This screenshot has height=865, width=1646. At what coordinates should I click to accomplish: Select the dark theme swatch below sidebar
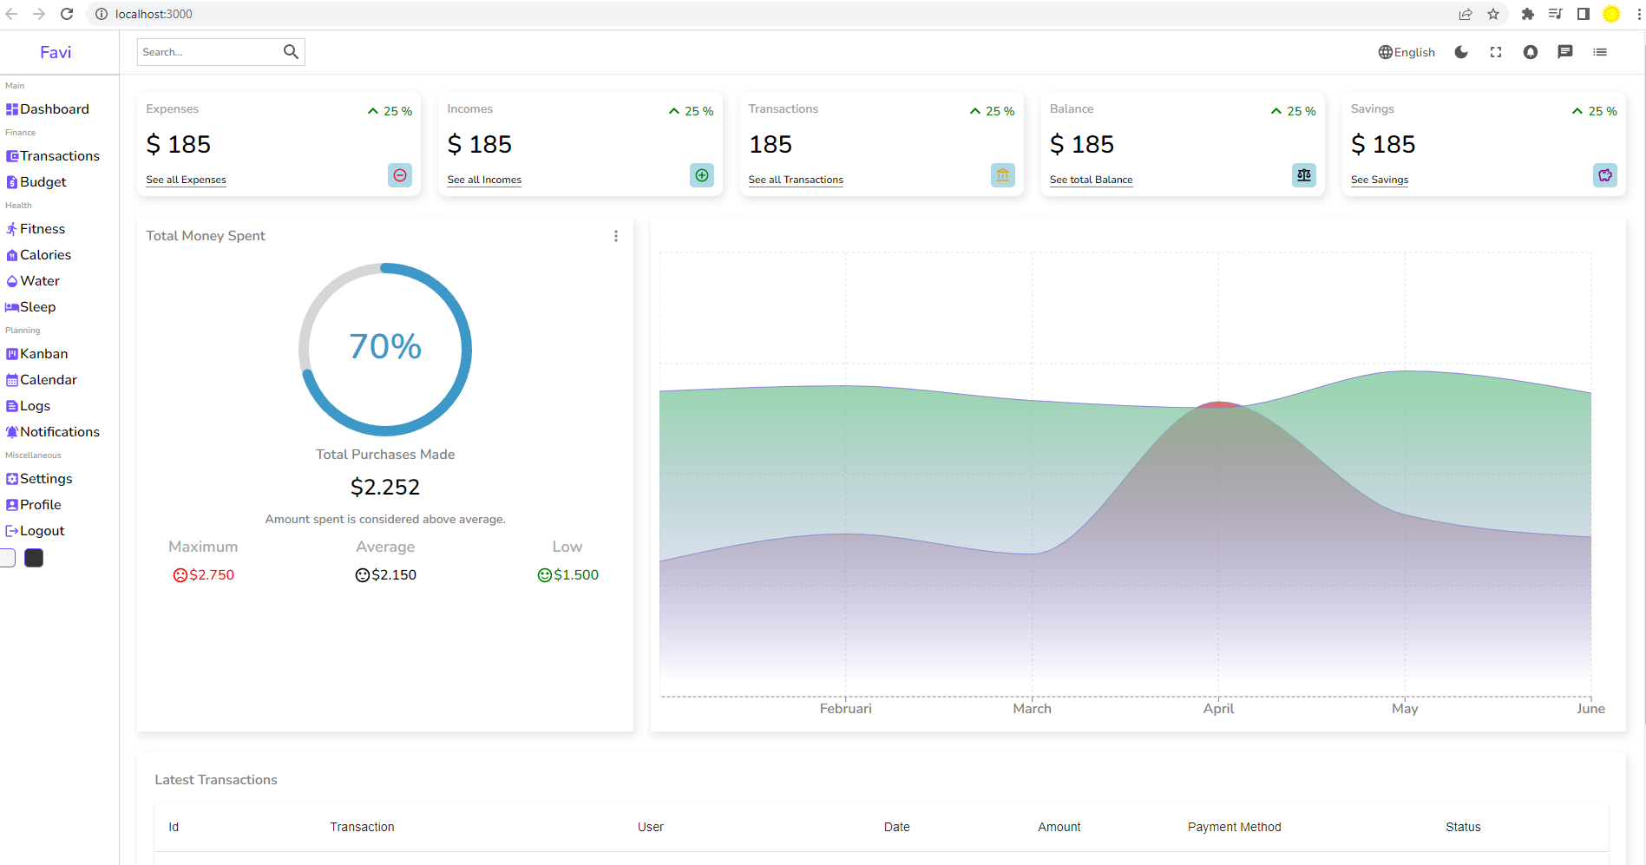(x=33, y=557)
